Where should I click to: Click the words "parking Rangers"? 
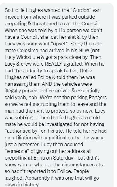[x=89, y=98]
